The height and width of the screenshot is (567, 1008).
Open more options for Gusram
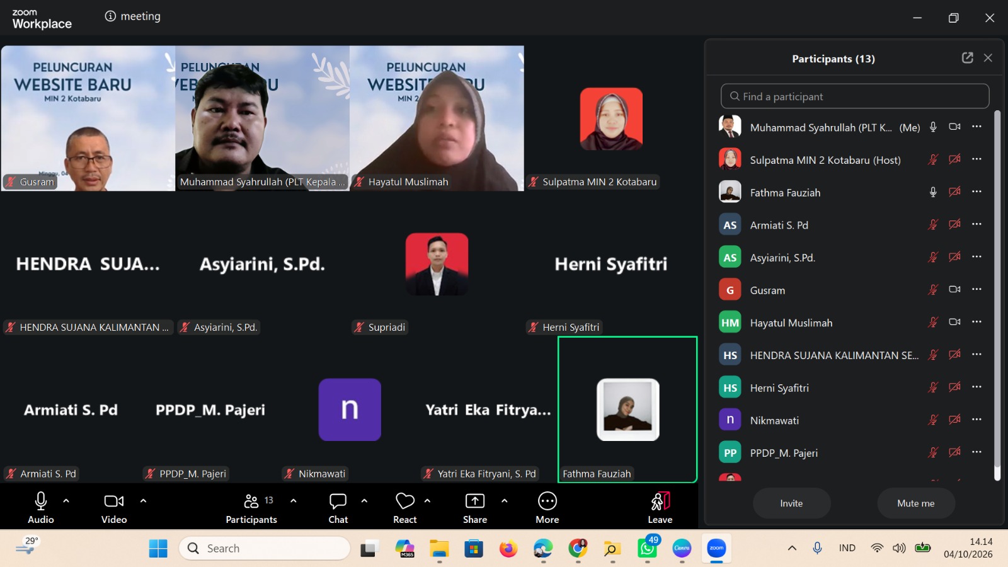[x=976, y=289]
